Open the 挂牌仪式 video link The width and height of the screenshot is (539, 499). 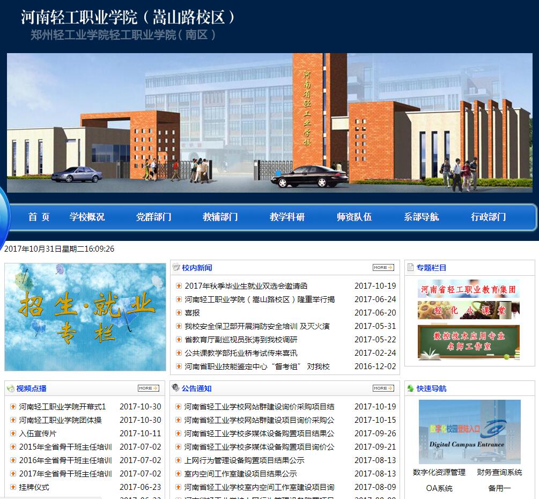click(x=34, y=487)
